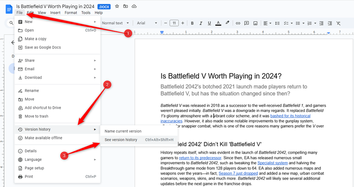
Task: Select Move to trash
Action: 57,116
